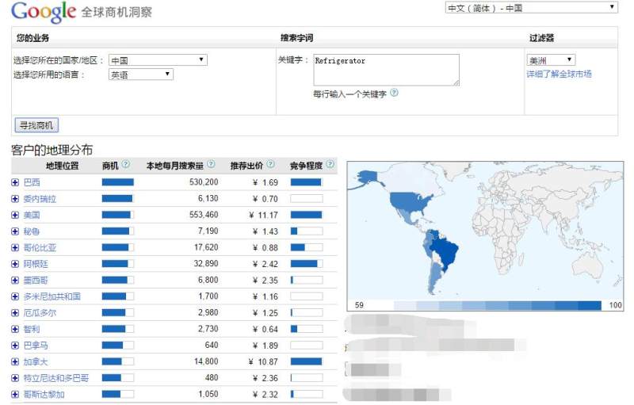Image resolution: width=634 pixels, height=405 pixels.
Task: Expand the 巴西 row plus icon
Action: coord(15,182)
